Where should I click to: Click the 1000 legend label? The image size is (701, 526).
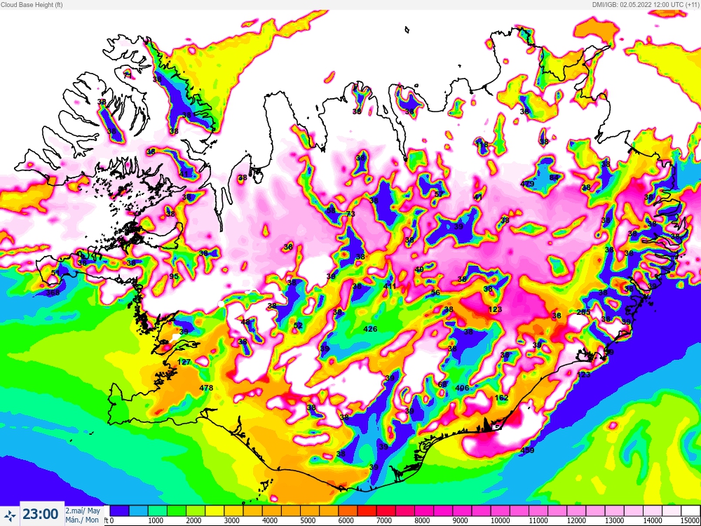[155, 520]
